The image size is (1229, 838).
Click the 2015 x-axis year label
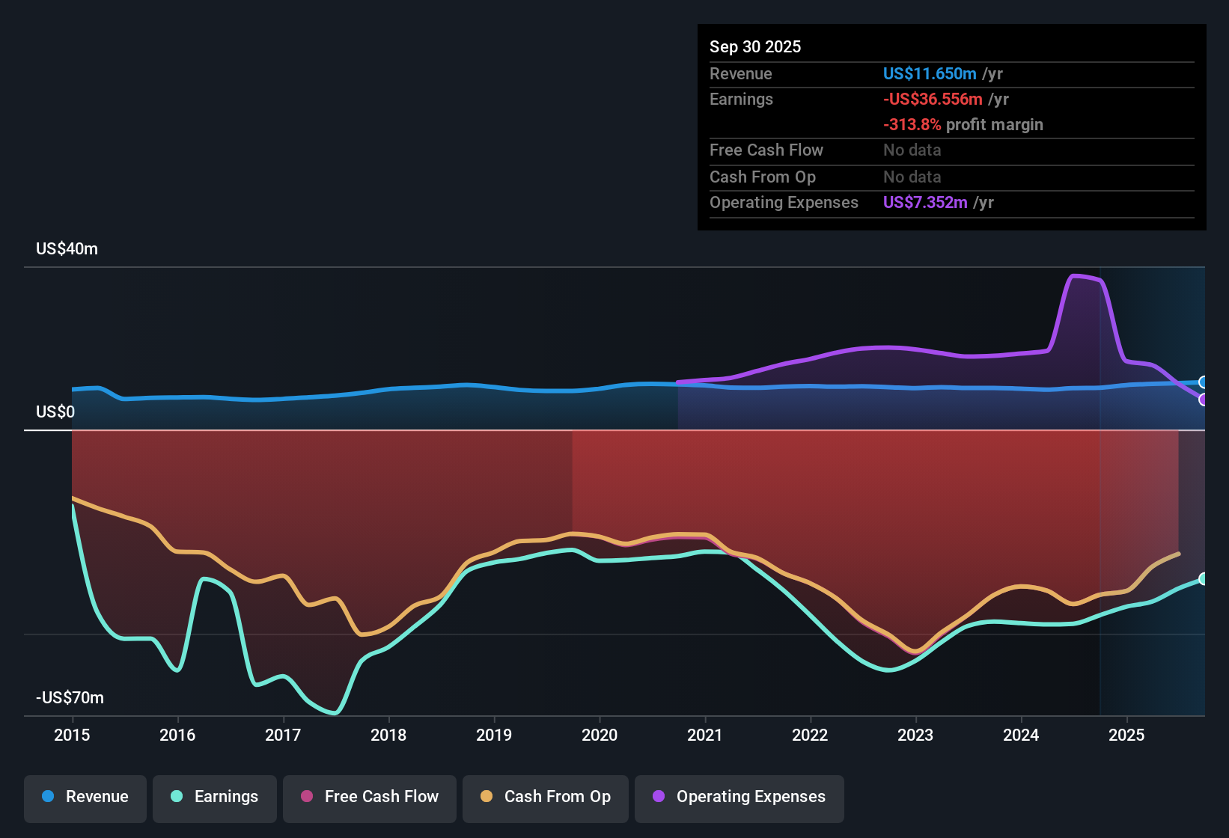(72, 735)
